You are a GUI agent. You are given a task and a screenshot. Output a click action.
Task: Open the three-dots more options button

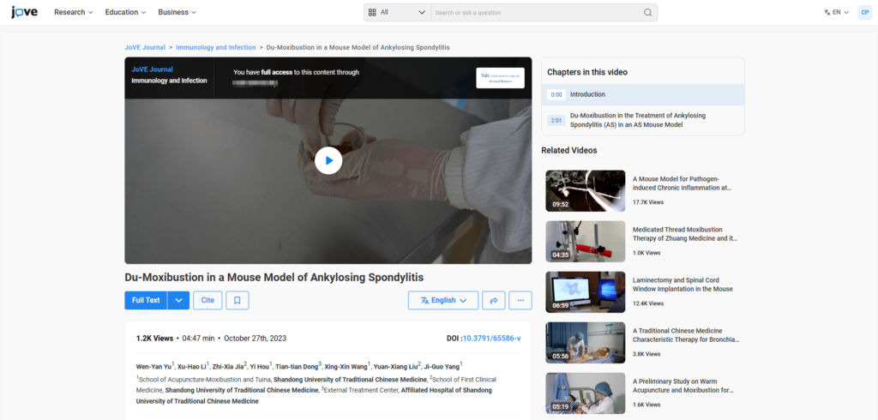tap(520, 300)
